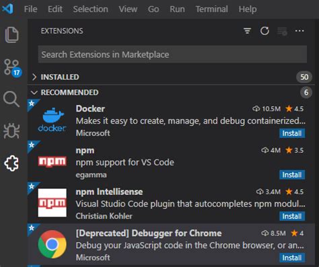This screenshot has width=319, height=267.
Task: Select the npm Intellisense title
Action: click(x=109, y=192)
